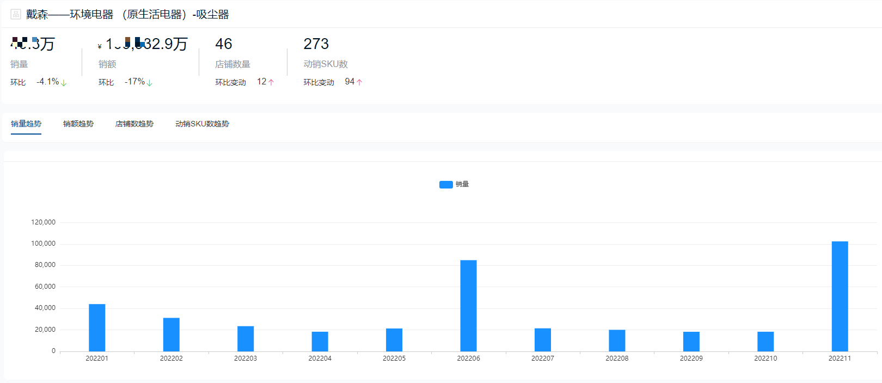Image resolution: width=882 pixels, height=383 pixels.
Task: Click the 40,000 y-axis label
Action: (45, 308)
